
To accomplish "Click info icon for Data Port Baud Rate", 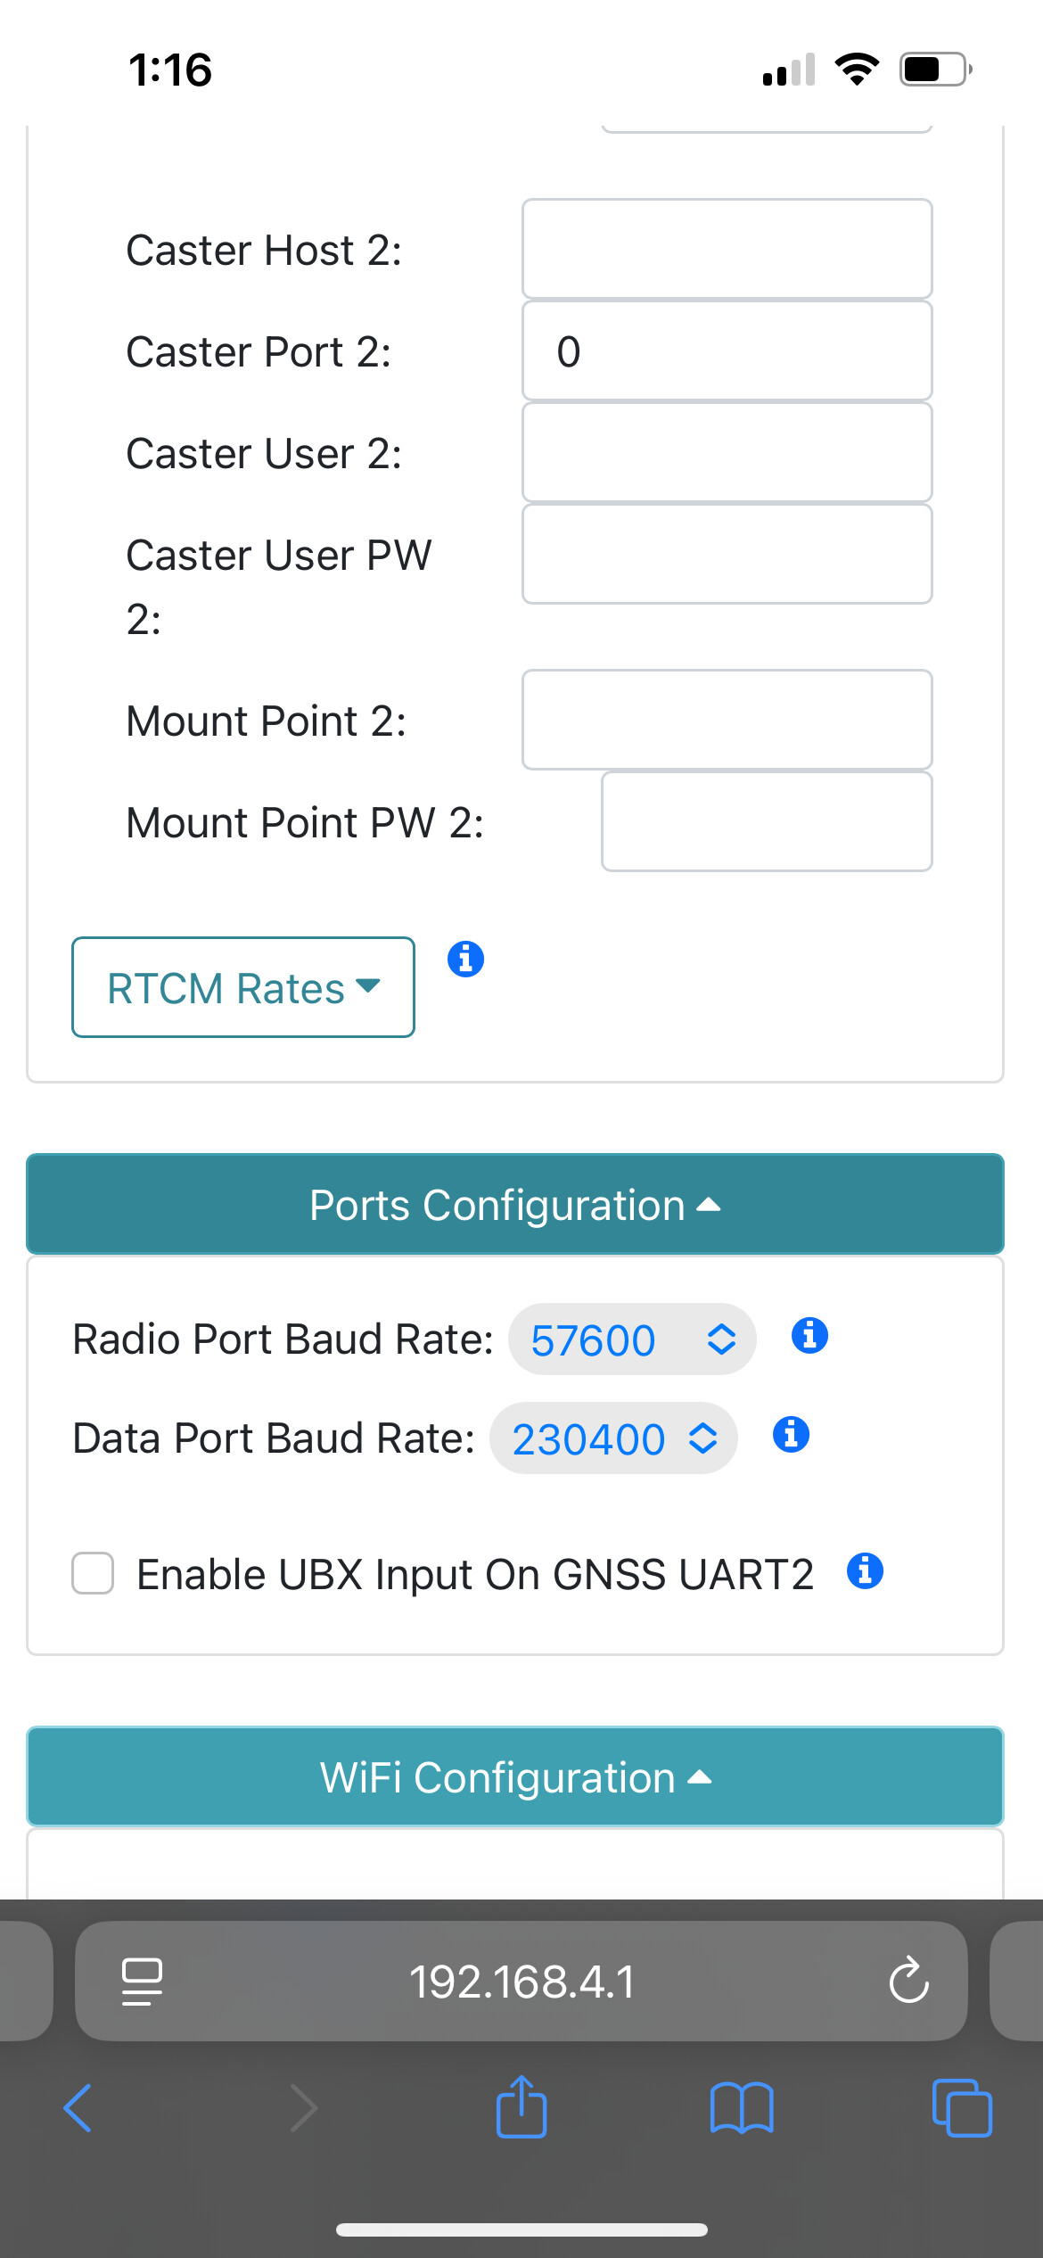I will tap(791, 1435).
